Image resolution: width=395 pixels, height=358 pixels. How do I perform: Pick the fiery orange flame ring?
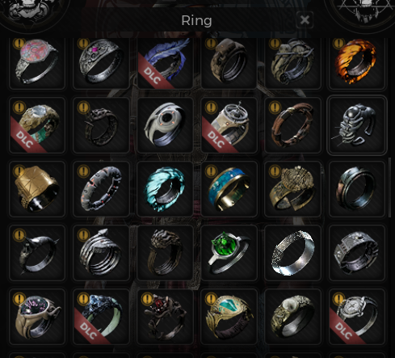click(356, 64)
